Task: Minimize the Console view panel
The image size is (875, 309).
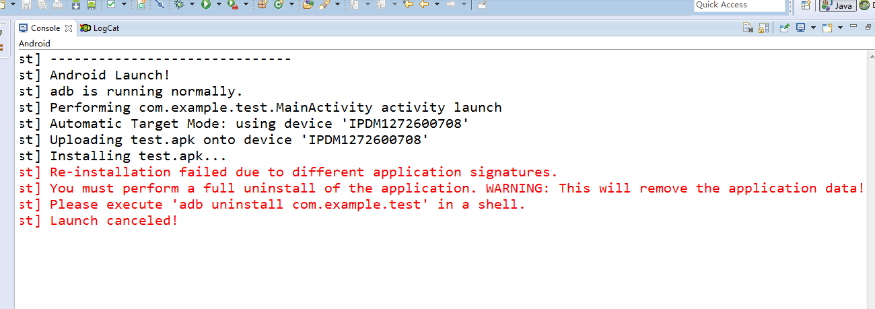Action: [853, 26]
